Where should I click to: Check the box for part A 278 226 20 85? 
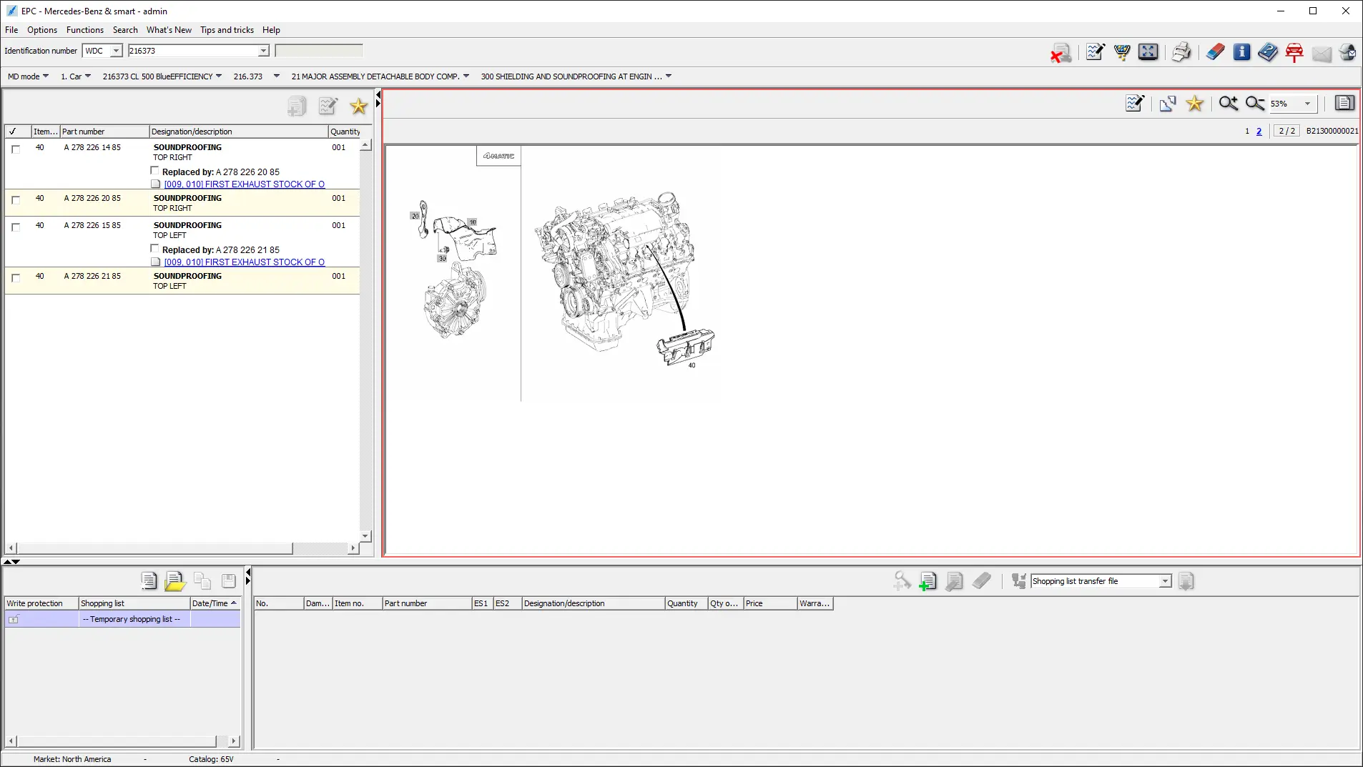click(16, 200)
